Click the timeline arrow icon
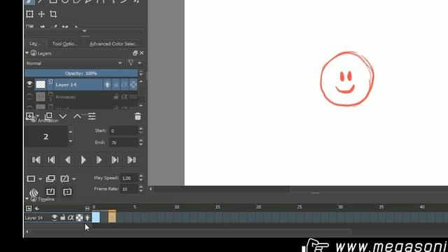This screenshot has width=448, height=252. [x=37, y=209]
